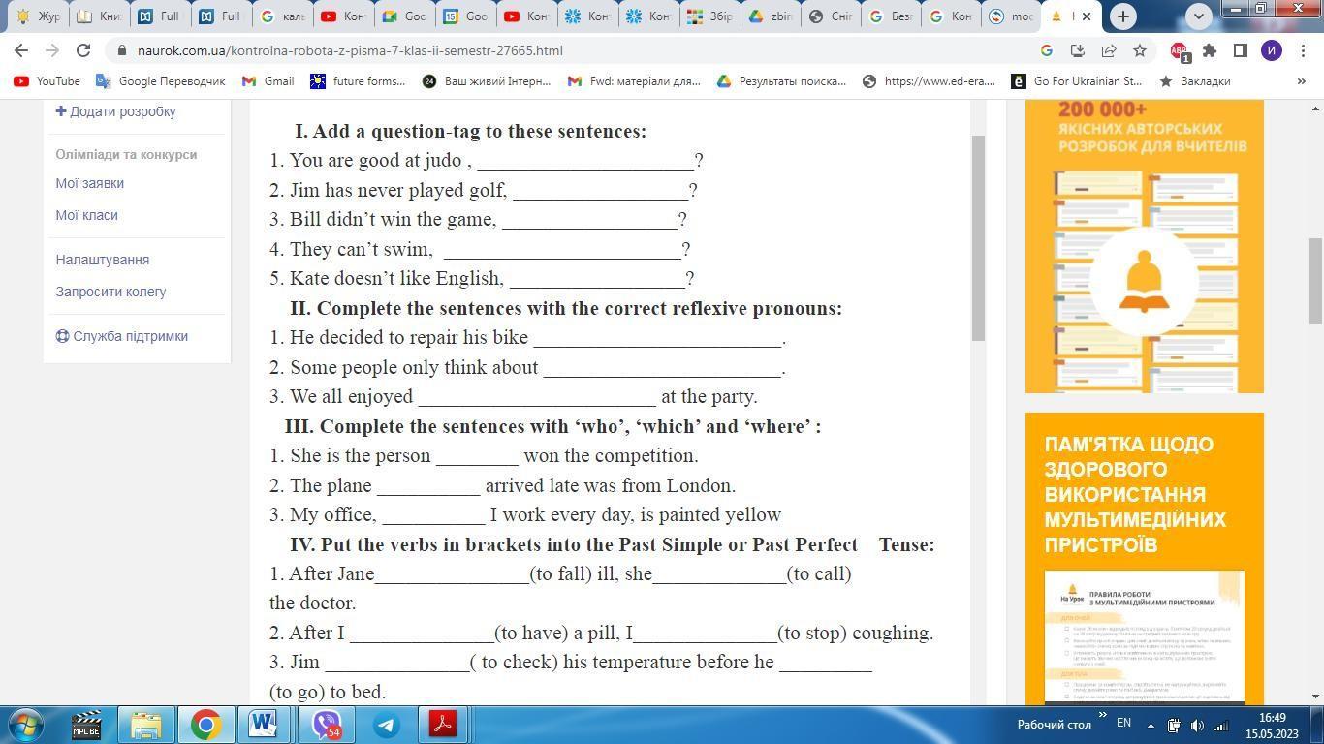
Task: Click the volume icon in system tray
Action: coord(1197,725)
